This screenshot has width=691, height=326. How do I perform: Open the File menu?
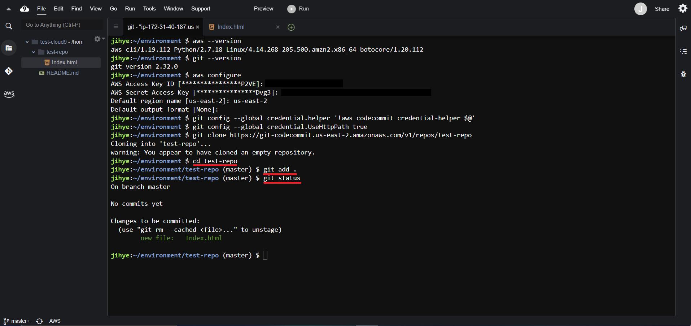[41, 9]
